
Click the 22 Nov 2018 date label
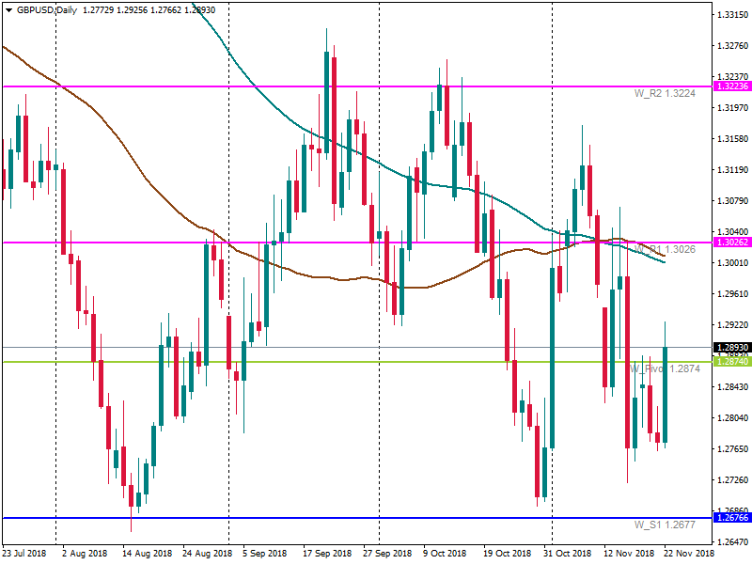click(689, 554)
